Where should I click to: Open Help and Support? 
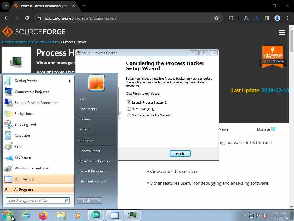click(x=92, y=181)
